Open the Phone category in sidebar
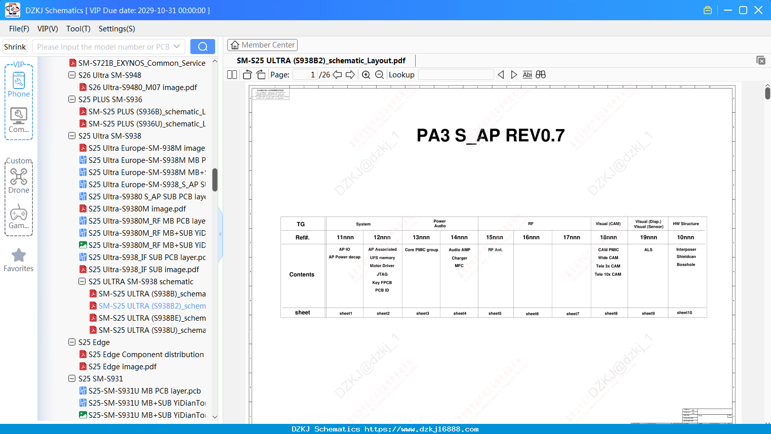The image size is (771, 434). coord(19,85)
